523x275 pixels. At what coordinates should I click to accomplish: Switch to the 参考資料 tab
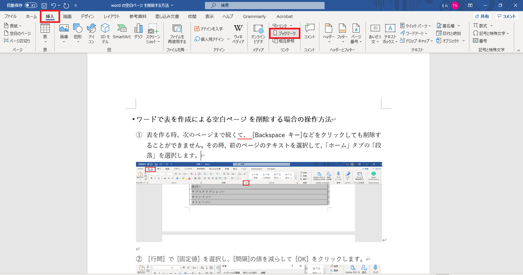click(x=138, y=16)
